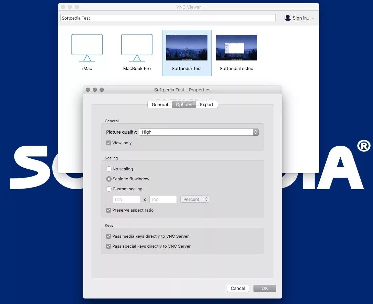Confirm Properties with the OK button
373x304 pixels.
tap(265, 288)
